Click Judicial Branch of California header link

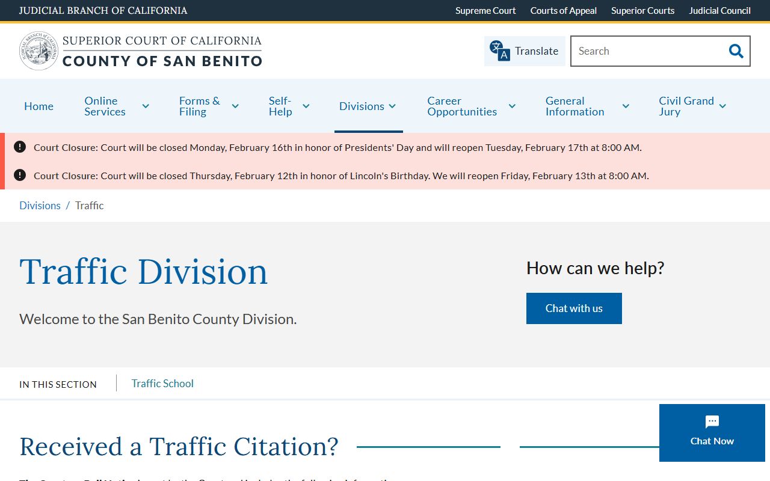(103, 11)
